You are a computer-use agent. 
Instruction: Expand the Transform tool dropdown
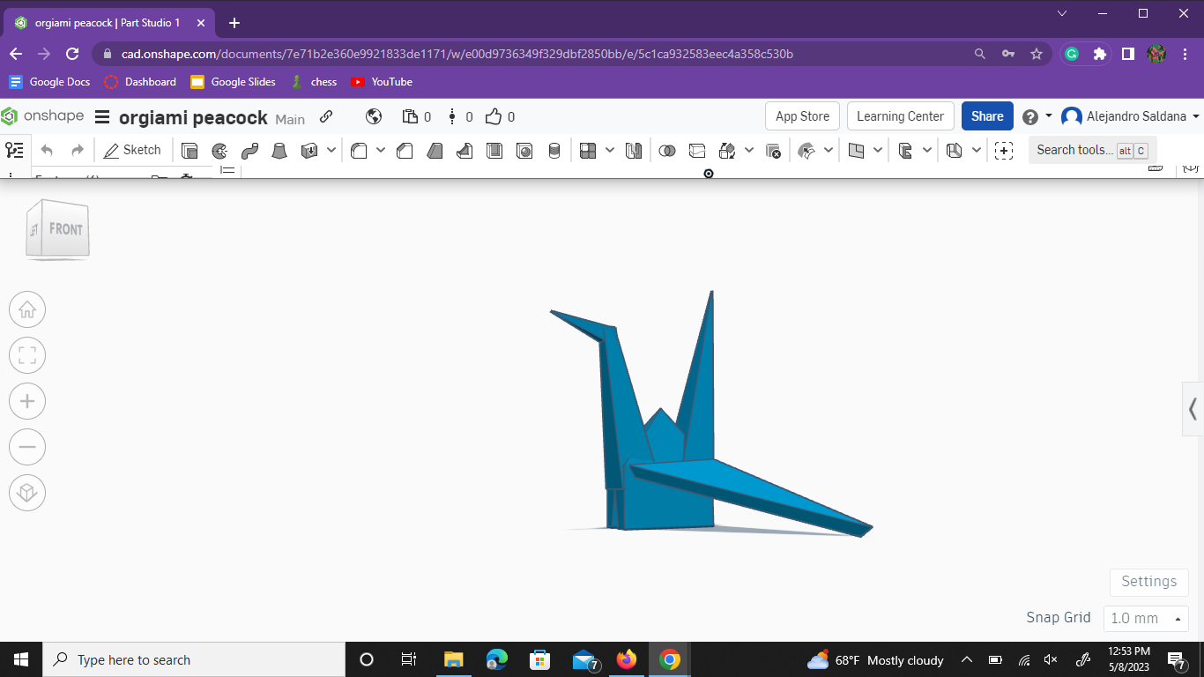pyautogui.click(x=747, y=150)
